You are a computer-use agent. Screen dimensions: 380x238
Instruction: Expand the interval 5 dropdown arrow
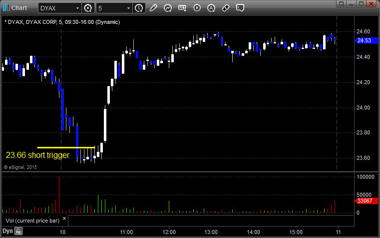click(128, 8)
